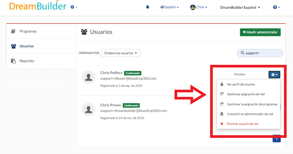Viewport: 293px width, 154px height.
Task: Click the red X beside Eliminar usuario
Action: point(222,124)
